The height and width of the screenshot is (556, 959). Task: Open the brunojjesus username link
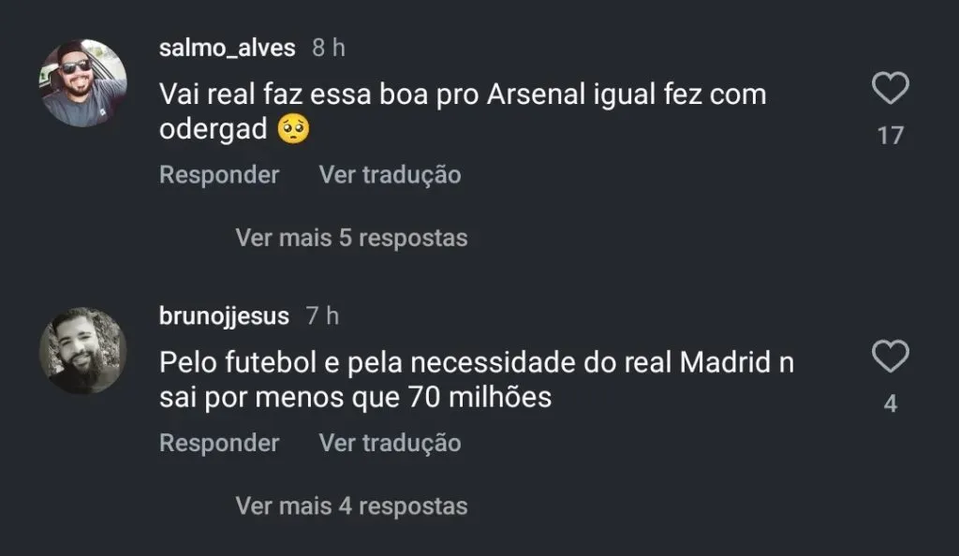click(225, 316)
